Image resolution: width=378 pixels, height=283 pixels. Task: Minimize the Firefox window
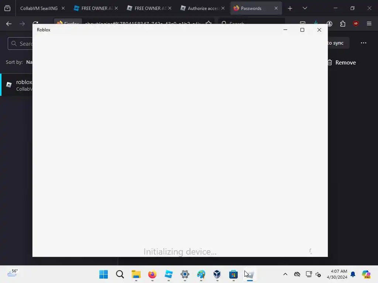tap(335, 8)
